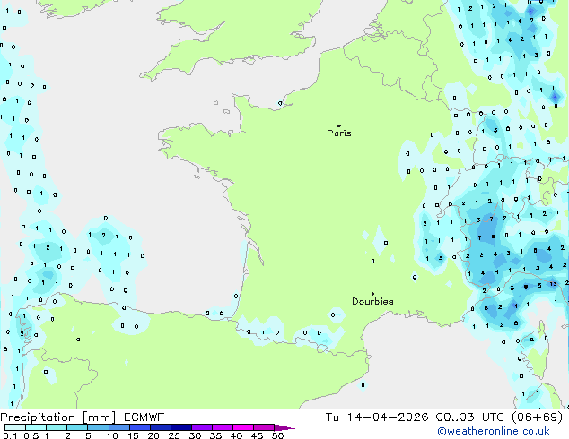The image size is (569, 439).
Task: Click the Paris city dot marker
Action: tap(339, 125)
